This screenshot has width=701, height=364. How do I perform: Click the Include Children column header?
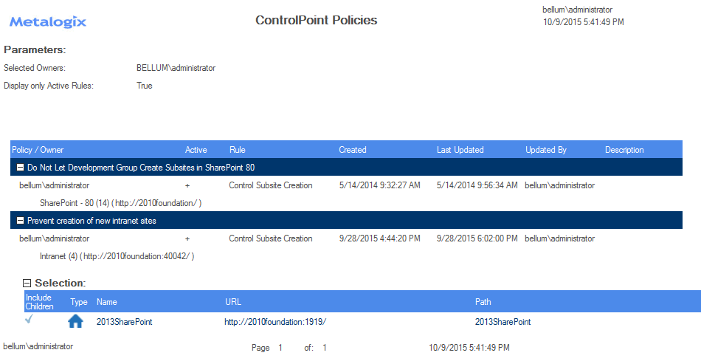pyautogui.click(x=39, y=302)
